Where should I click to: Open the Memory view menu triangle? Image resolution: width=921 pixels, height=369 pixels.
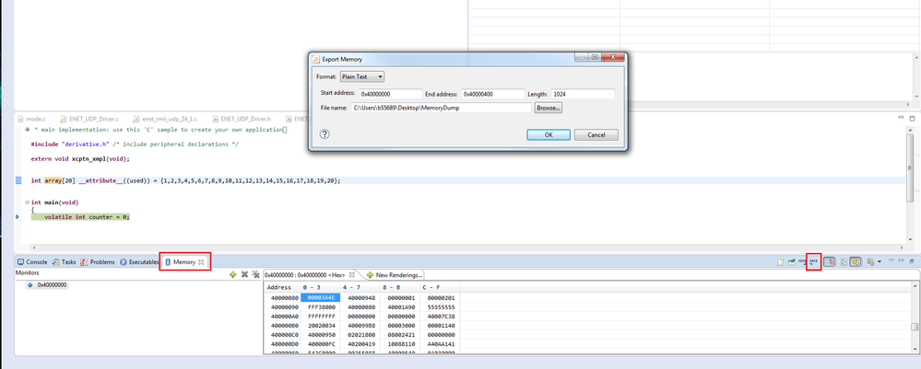pos(891,260)
